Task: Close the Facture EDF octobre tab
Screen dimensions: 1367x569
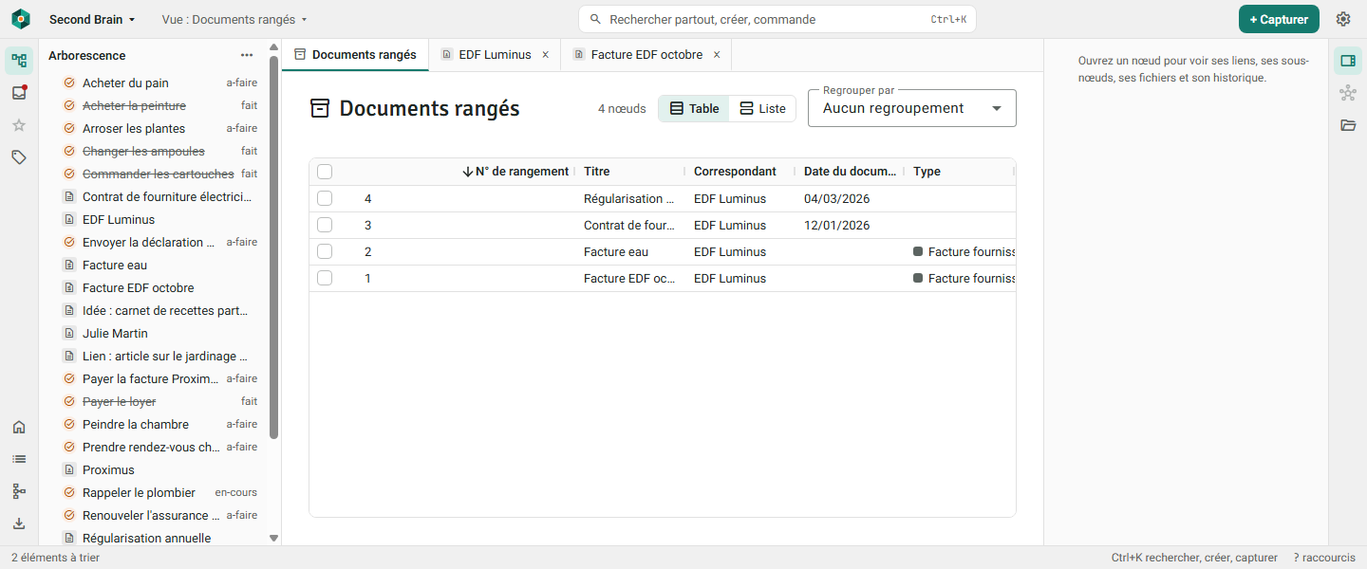Action: (x=717, y=55)
